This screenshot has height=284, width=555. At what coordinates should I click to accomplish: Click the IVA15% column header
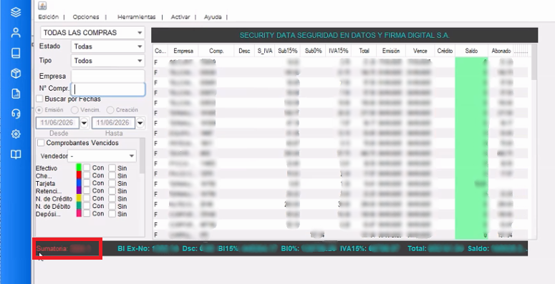pos(339,51)
